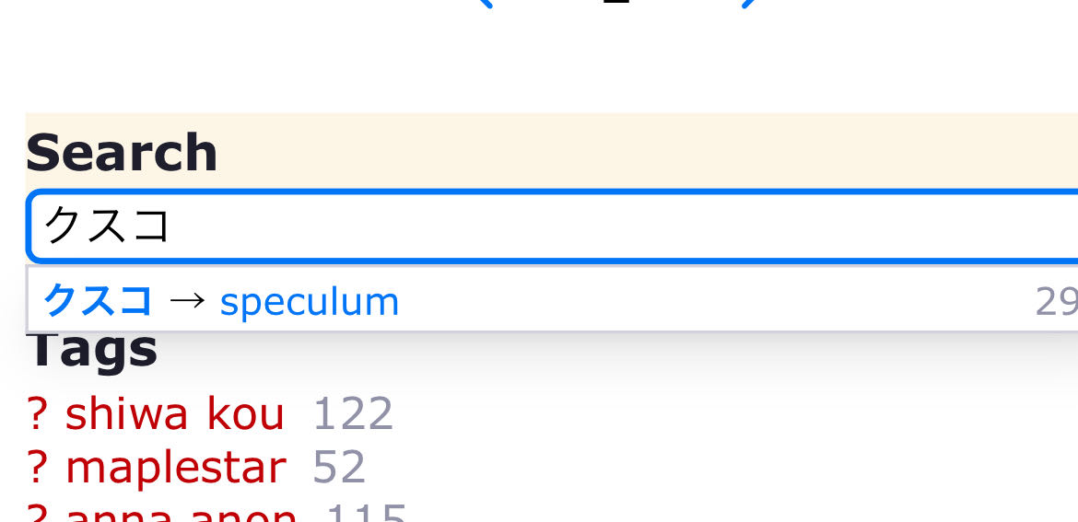Focus the Search text field containing クスコ
This screenshot has height=522, width=1078.
coord(553,226)
